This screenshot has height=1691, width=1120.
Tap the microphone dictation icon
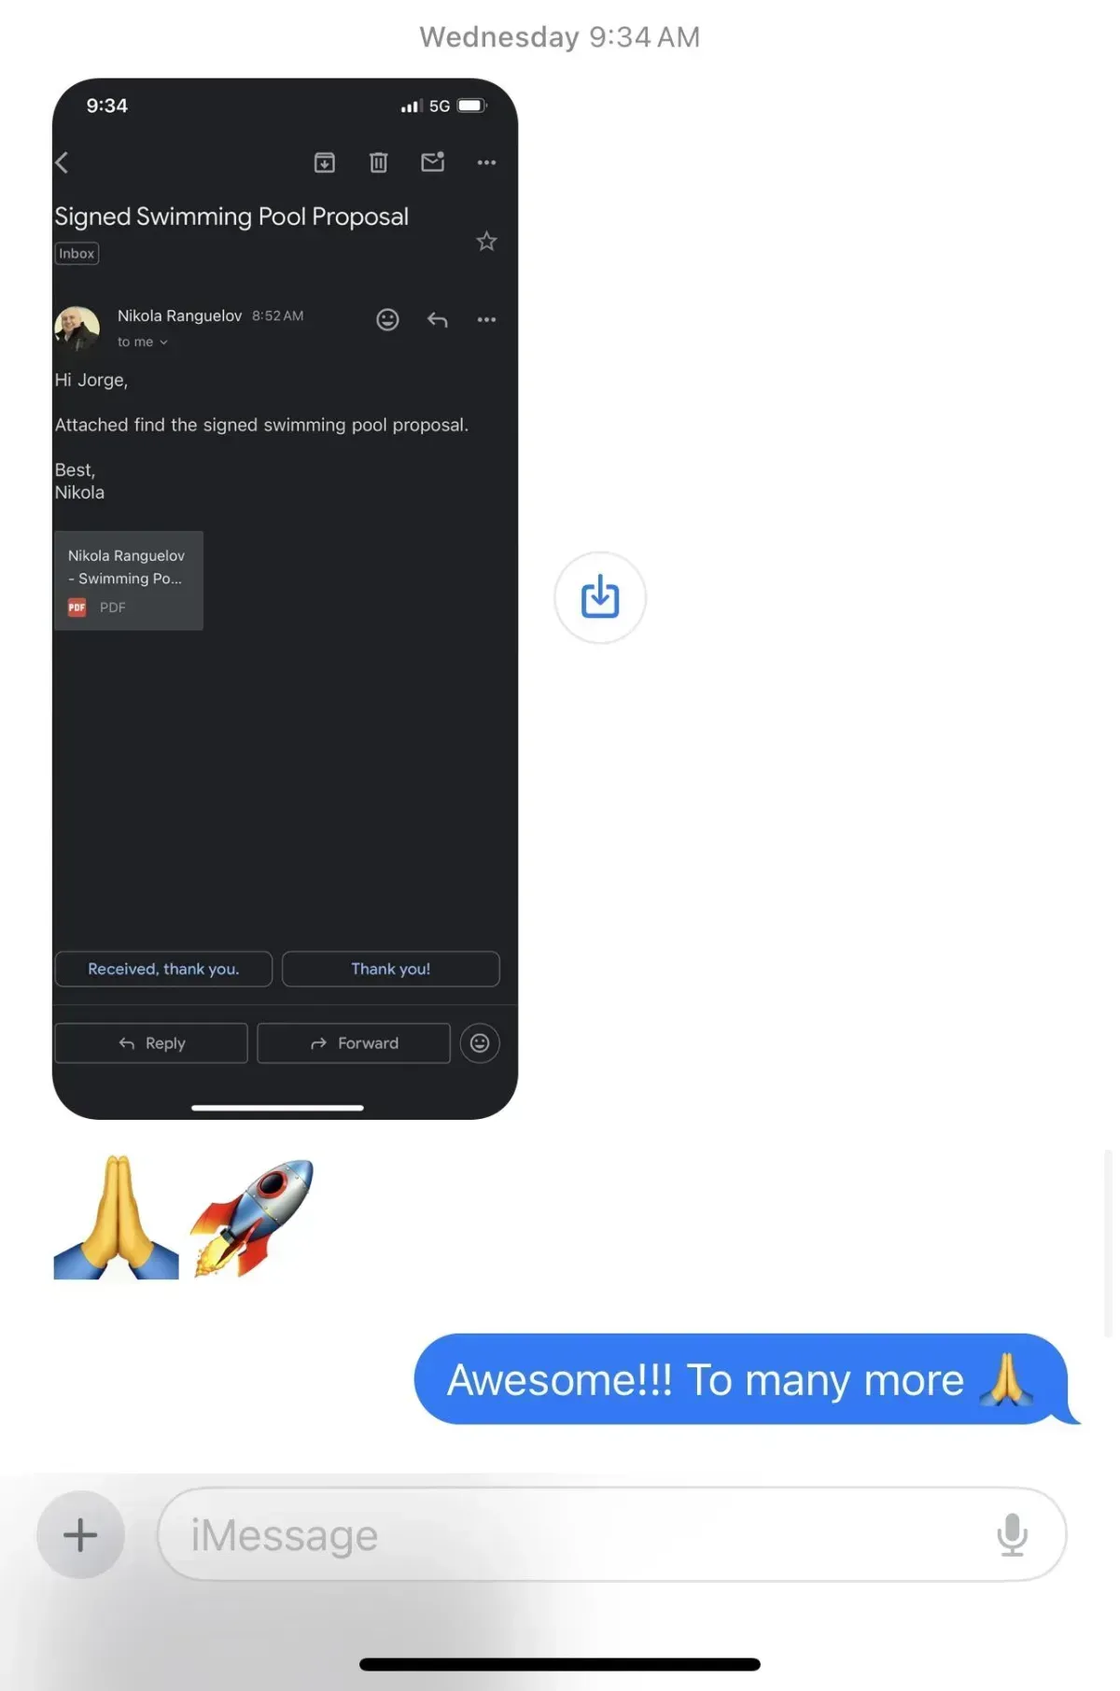point(1012,1535)
